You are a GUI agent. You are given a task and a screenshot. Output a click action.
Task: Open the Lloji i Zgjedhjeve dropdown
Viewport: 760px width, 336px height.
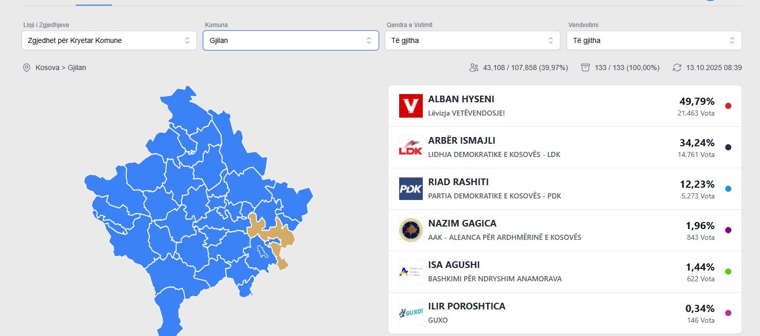point(109,40)
